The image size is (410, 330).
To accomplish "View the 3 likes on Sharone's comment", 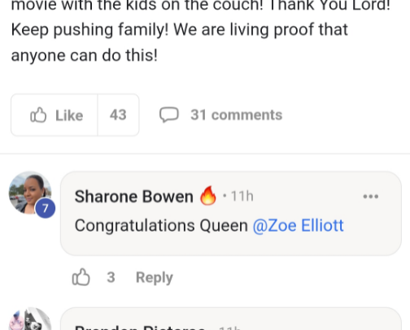I will (x=111, y=277).
